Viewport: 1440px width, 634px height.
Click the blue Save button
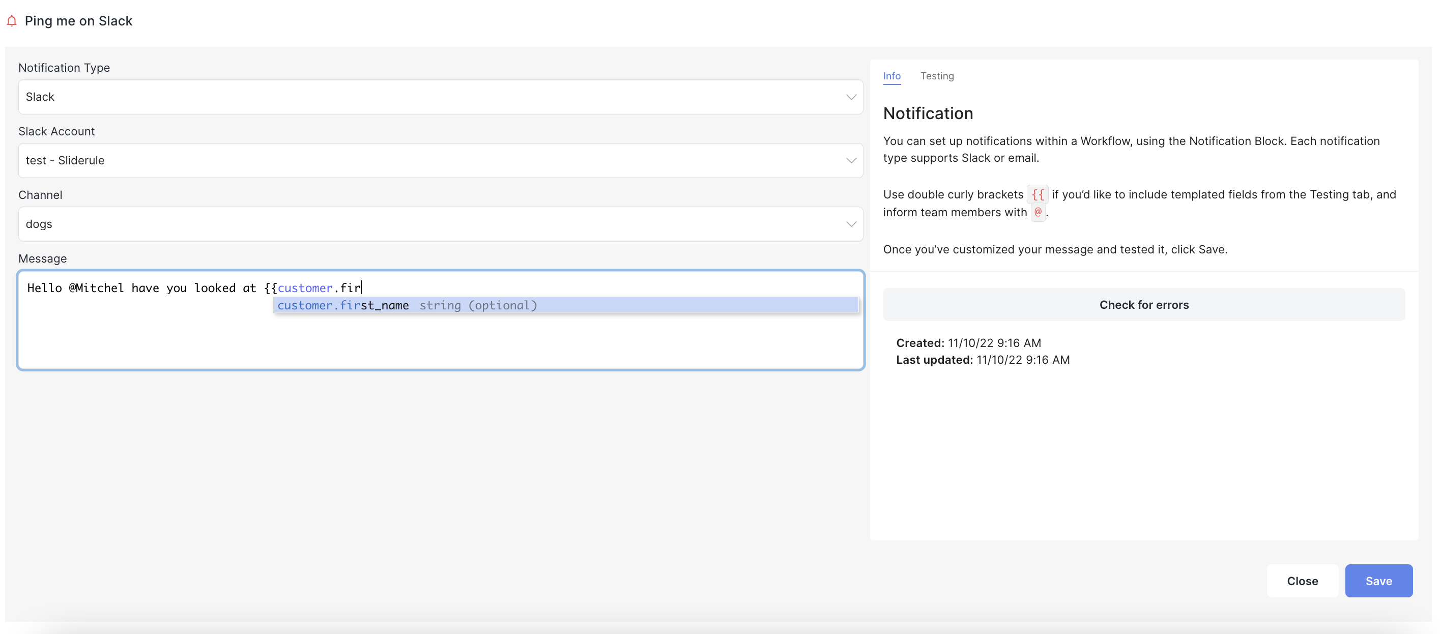[x=1378, y=581]
